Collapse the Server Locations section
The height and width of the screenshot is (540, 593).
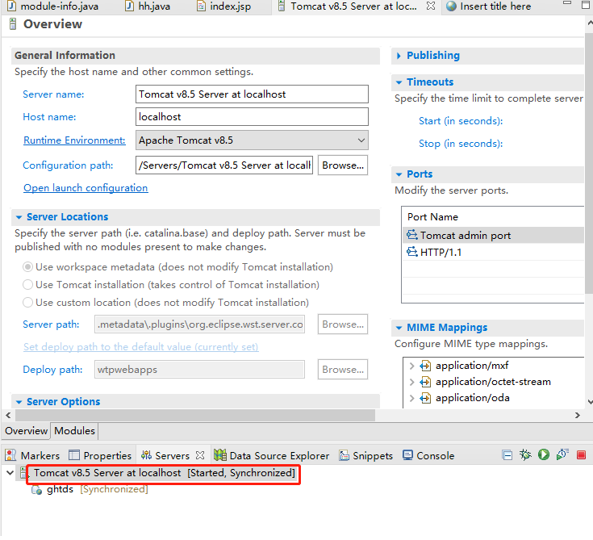pos(19,217)
